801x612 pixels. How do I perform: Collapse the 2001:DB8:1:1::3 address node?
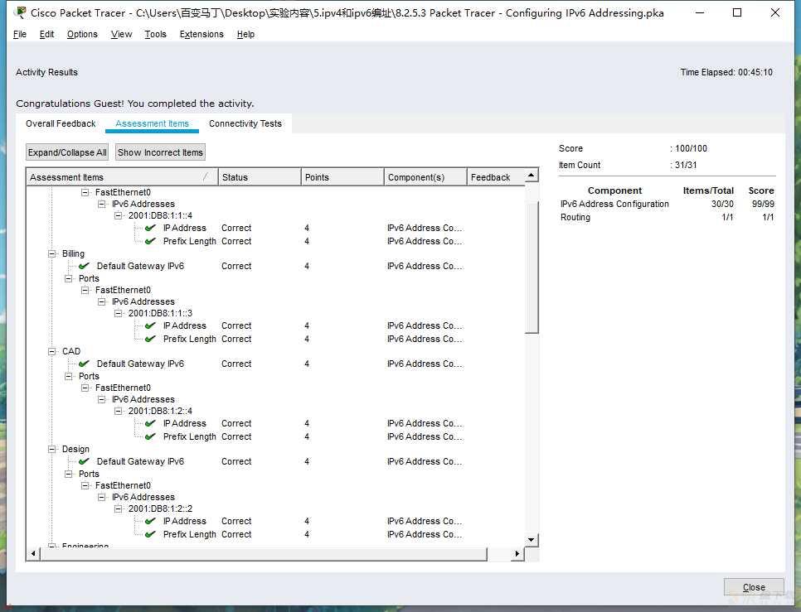click(x=118, y=313)
